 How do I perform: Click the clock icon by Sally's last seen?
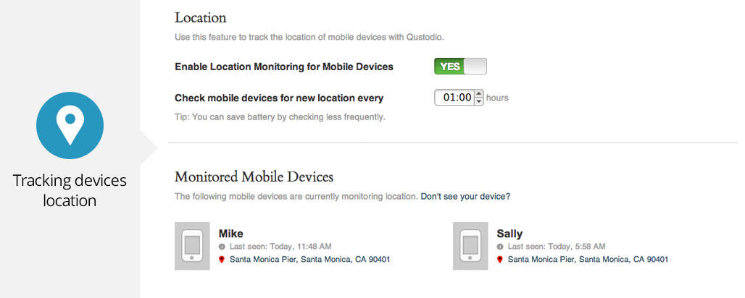coord(500,247)
